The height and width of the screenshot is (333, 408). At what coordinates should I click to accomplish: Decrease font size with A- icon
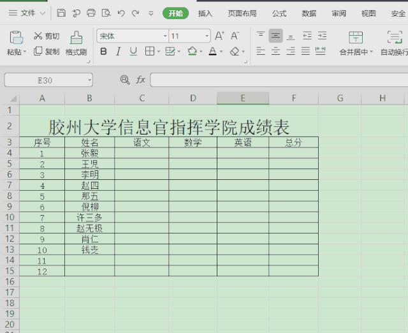(x=235, y=36)
